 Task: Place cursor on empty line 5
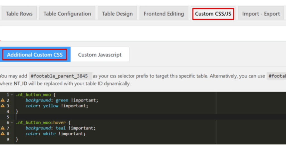pos(150,117)
